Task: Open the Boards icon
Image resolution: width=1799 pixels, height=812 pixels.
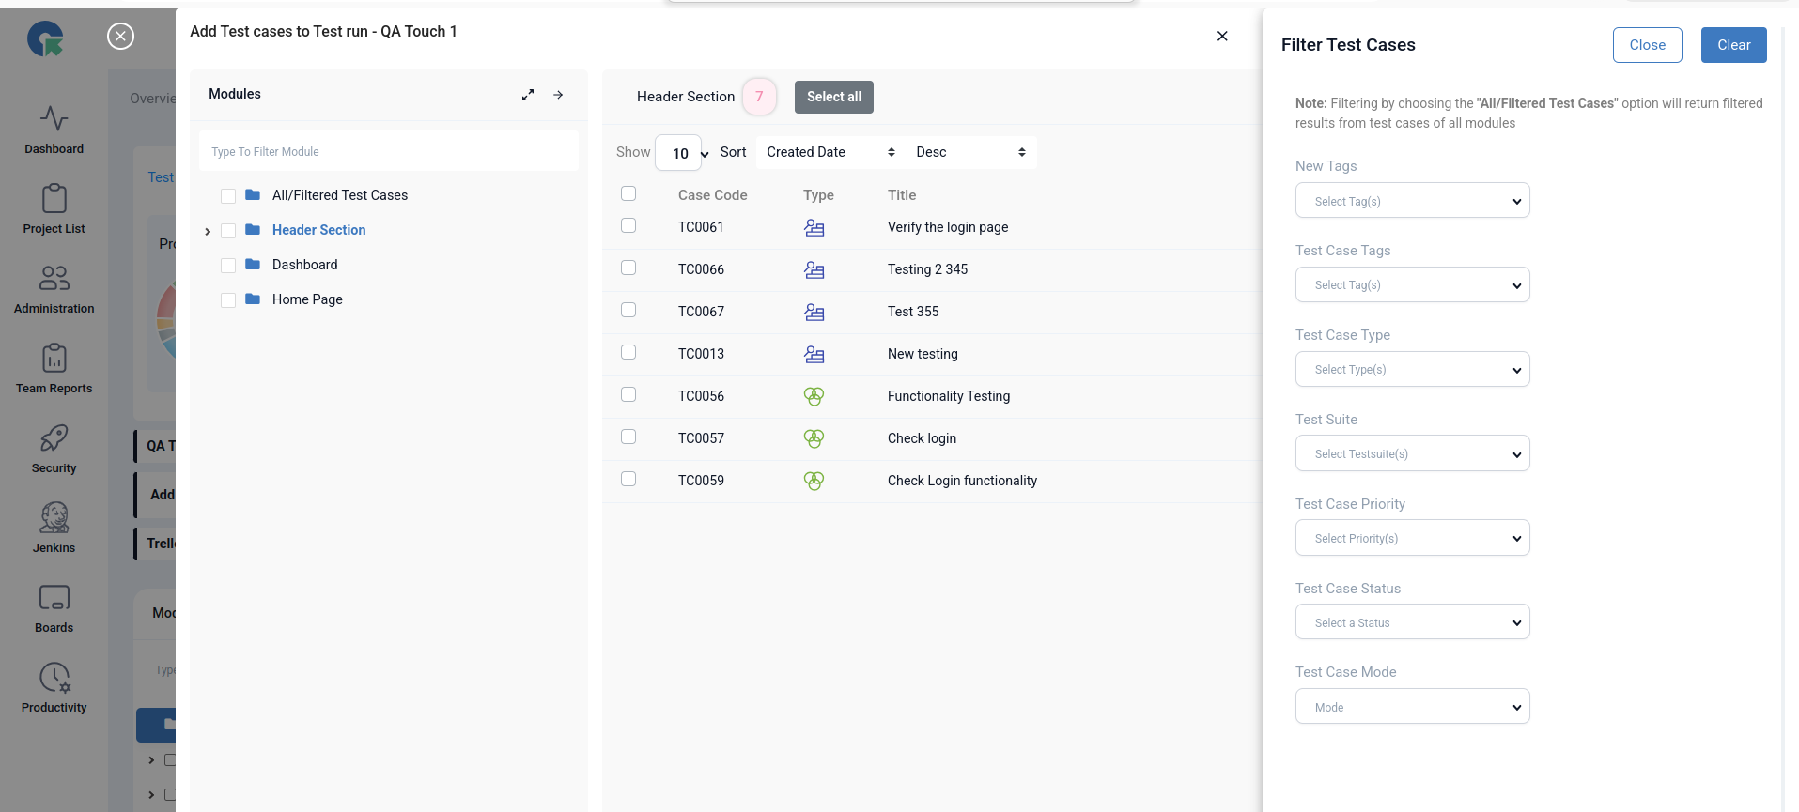Action: [54, 598]
